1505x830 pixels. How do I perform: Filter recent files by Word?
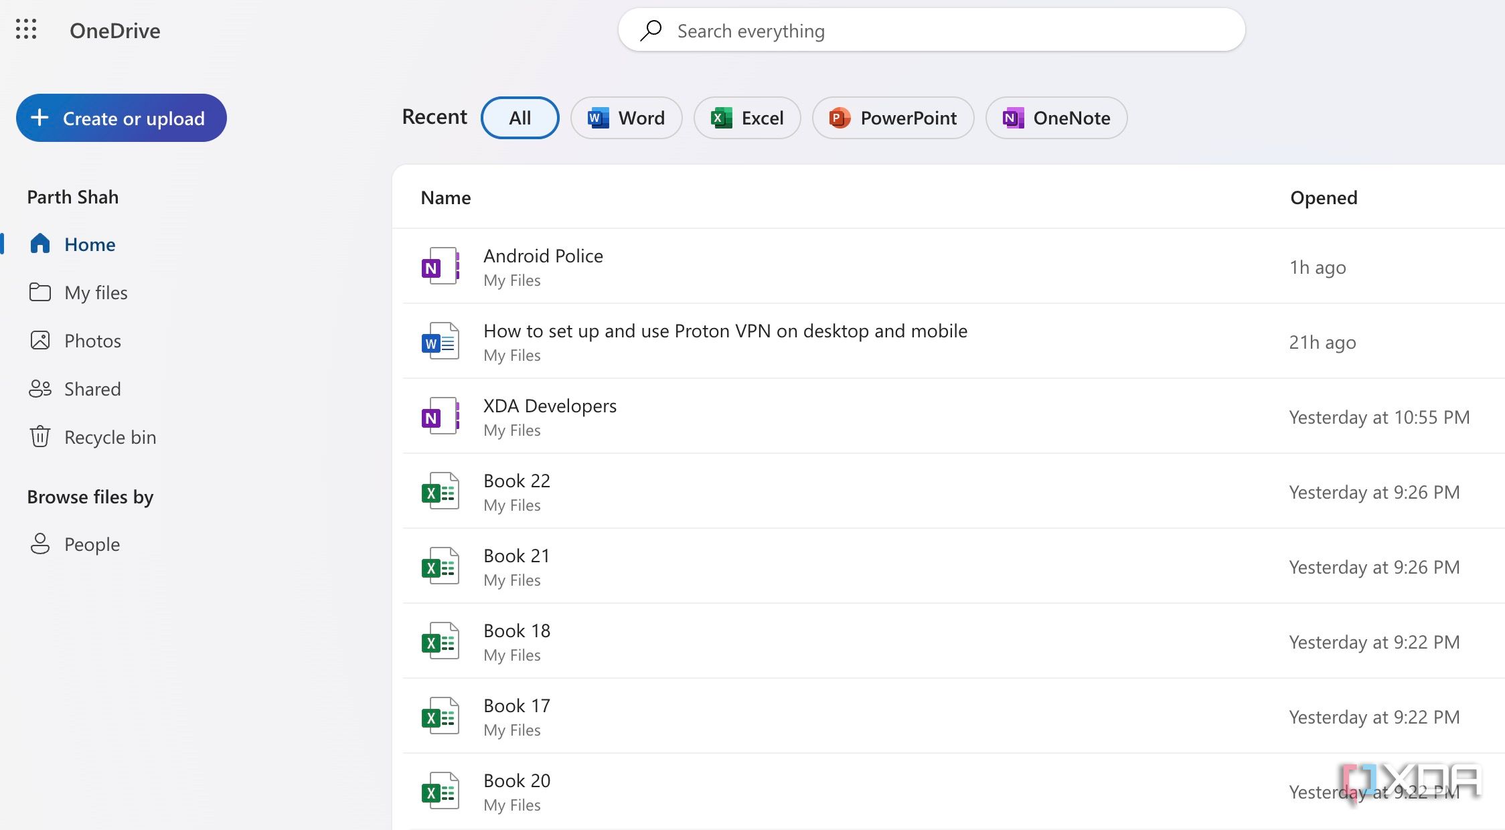coord(626,118)
